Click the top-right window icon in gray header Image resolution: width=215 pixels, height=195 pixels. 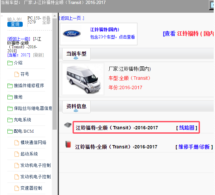212,5
